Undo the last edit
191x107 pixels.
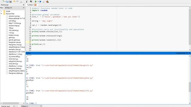[14, 1]
